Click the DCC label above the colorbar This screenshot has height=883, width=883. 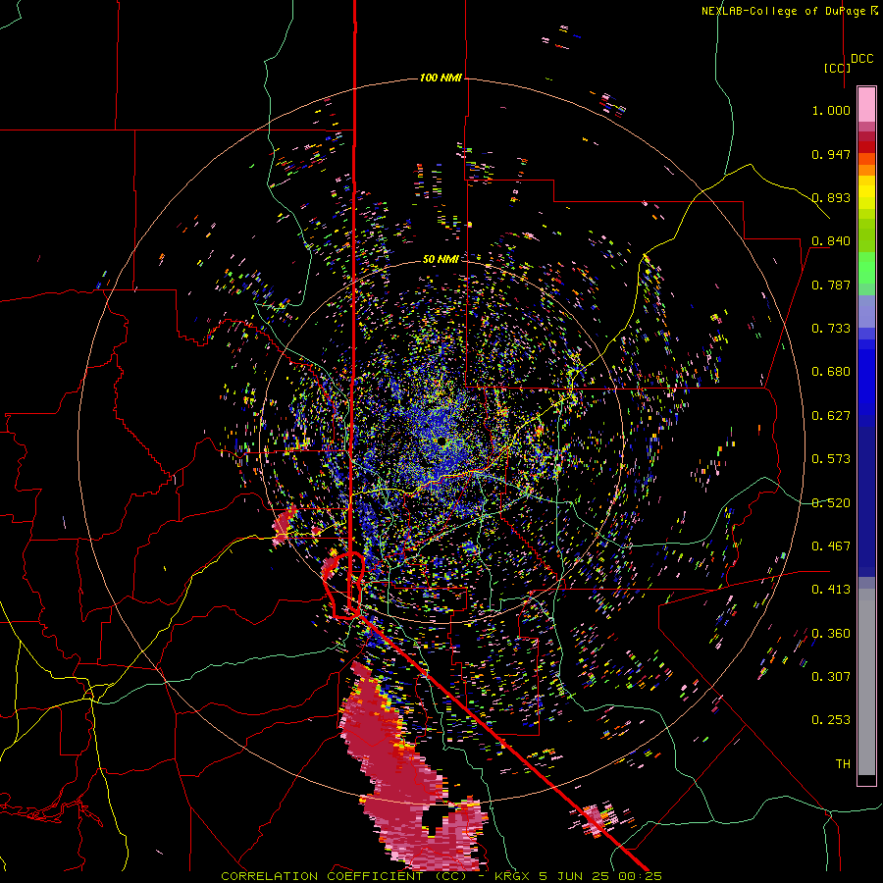[x=861, y=59]
